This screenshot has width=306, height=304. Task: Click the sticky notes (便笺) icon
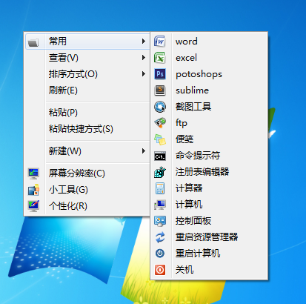pos(160,139)
